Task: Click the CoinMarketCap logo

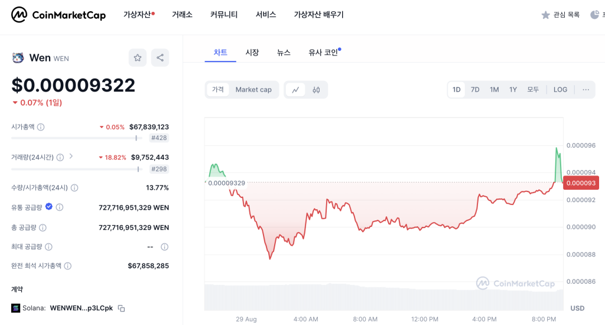Action: coord(58,15)
